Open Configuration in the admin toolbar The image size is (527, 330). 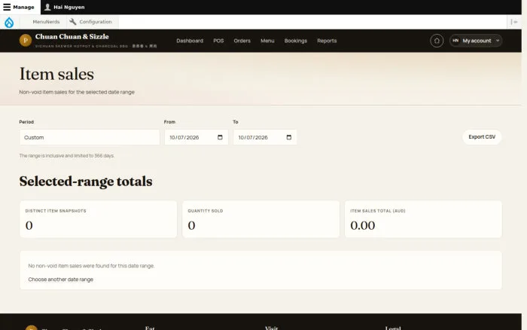91,22
